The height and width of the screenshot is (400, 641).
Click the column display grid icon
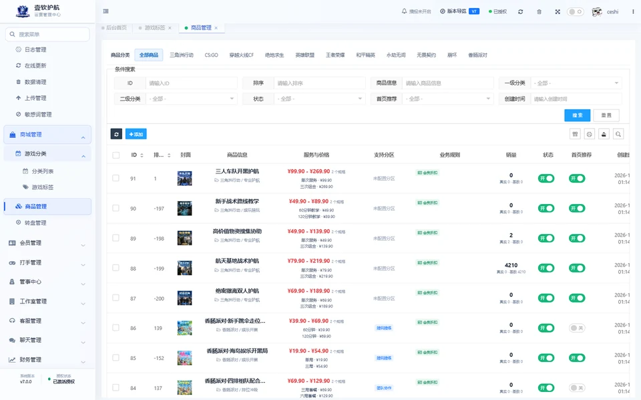pyautogui.click(x=575, y=134)
